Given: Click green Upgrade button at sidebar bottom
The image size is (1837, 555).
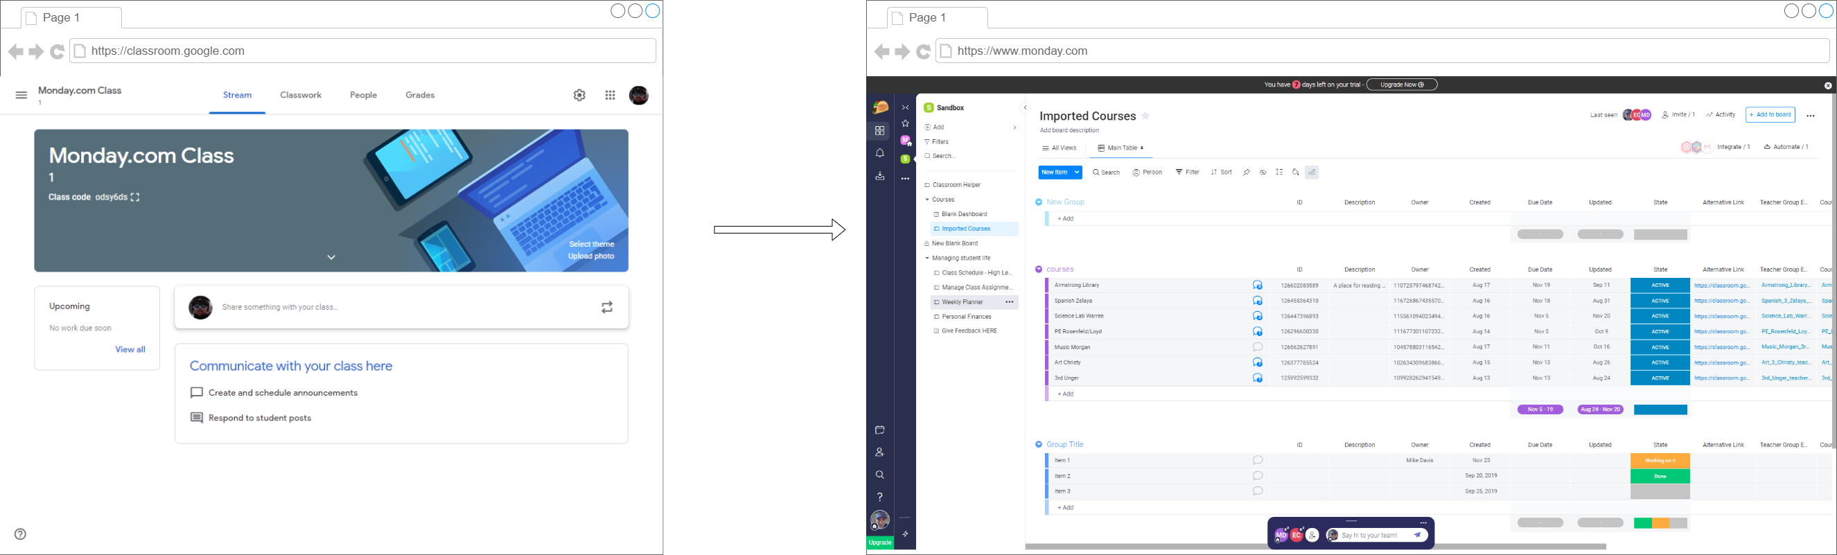Looking at the screenshot, I should coord(880,543).
